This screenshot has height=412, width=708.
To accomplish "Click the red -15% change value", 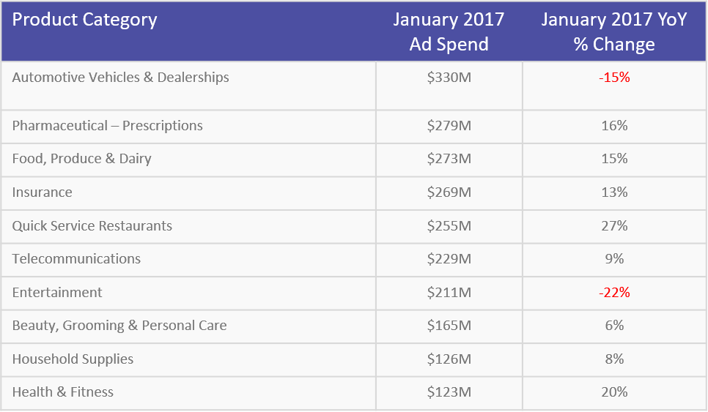I will (614, 78).
